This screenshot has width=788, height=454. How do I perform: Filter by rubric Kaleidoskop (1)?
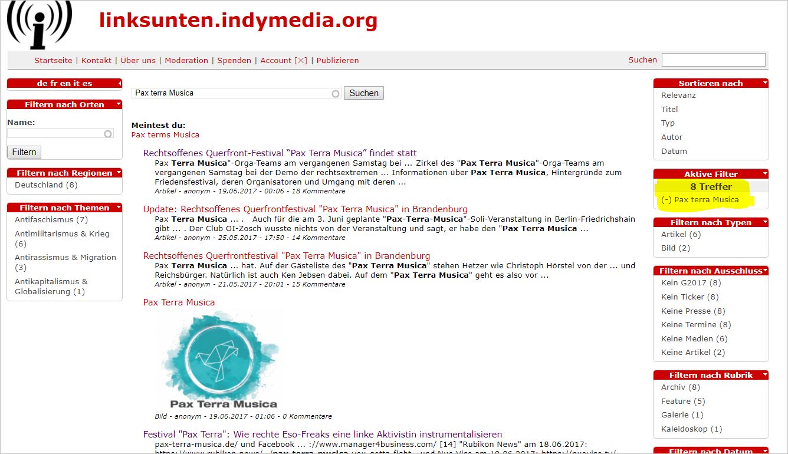point(691,429)
